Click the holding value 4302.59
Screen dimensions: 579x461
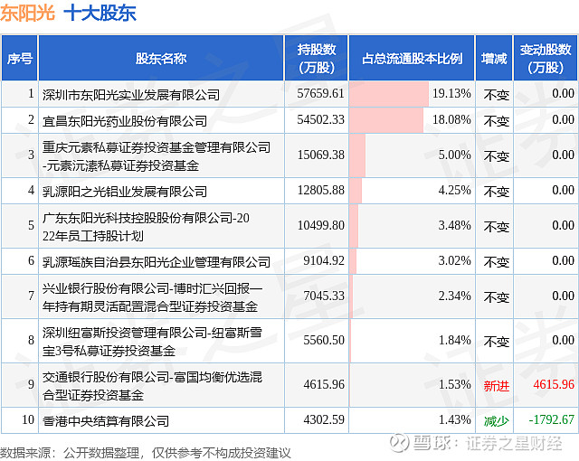[324, 419]
